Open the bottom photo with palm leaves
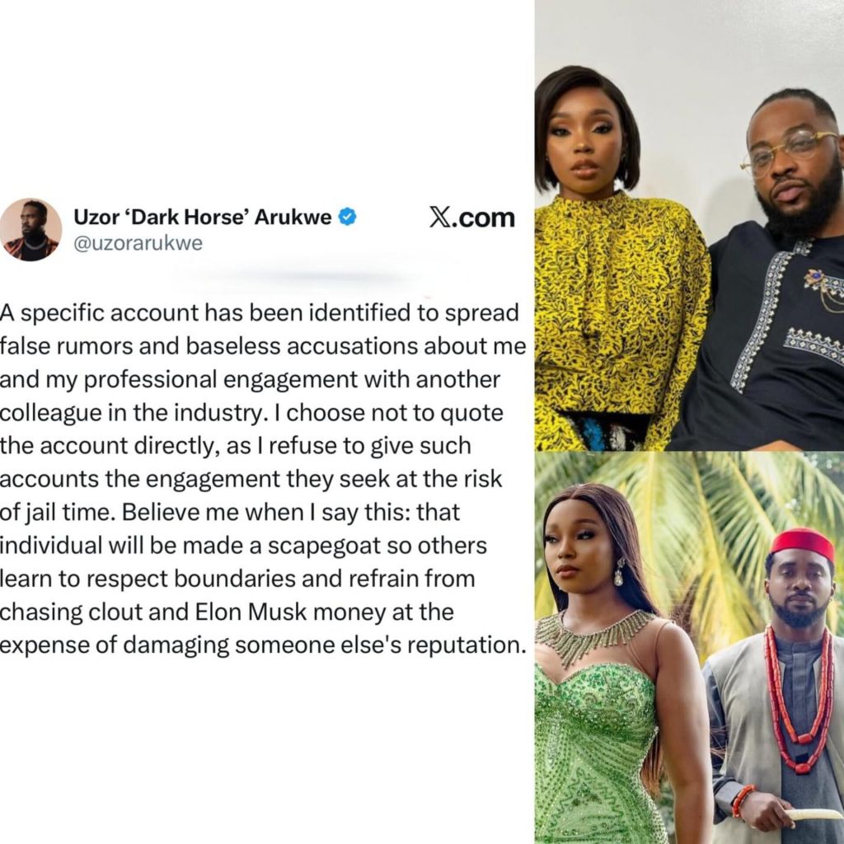844x844 pixels. pyautogui.click(x=689, y=647)
